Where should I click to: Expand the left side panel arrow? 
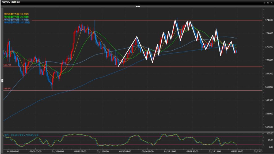2,80
